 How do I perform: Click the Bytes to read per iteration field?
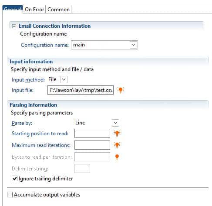pyautogui.click(x=92, y=157)
